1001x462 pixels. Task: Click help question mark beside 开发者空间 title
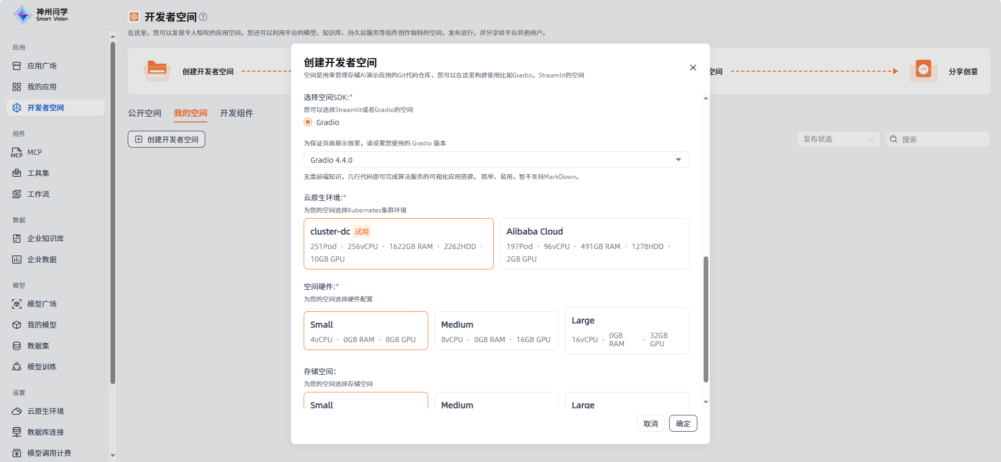point(203,17)
